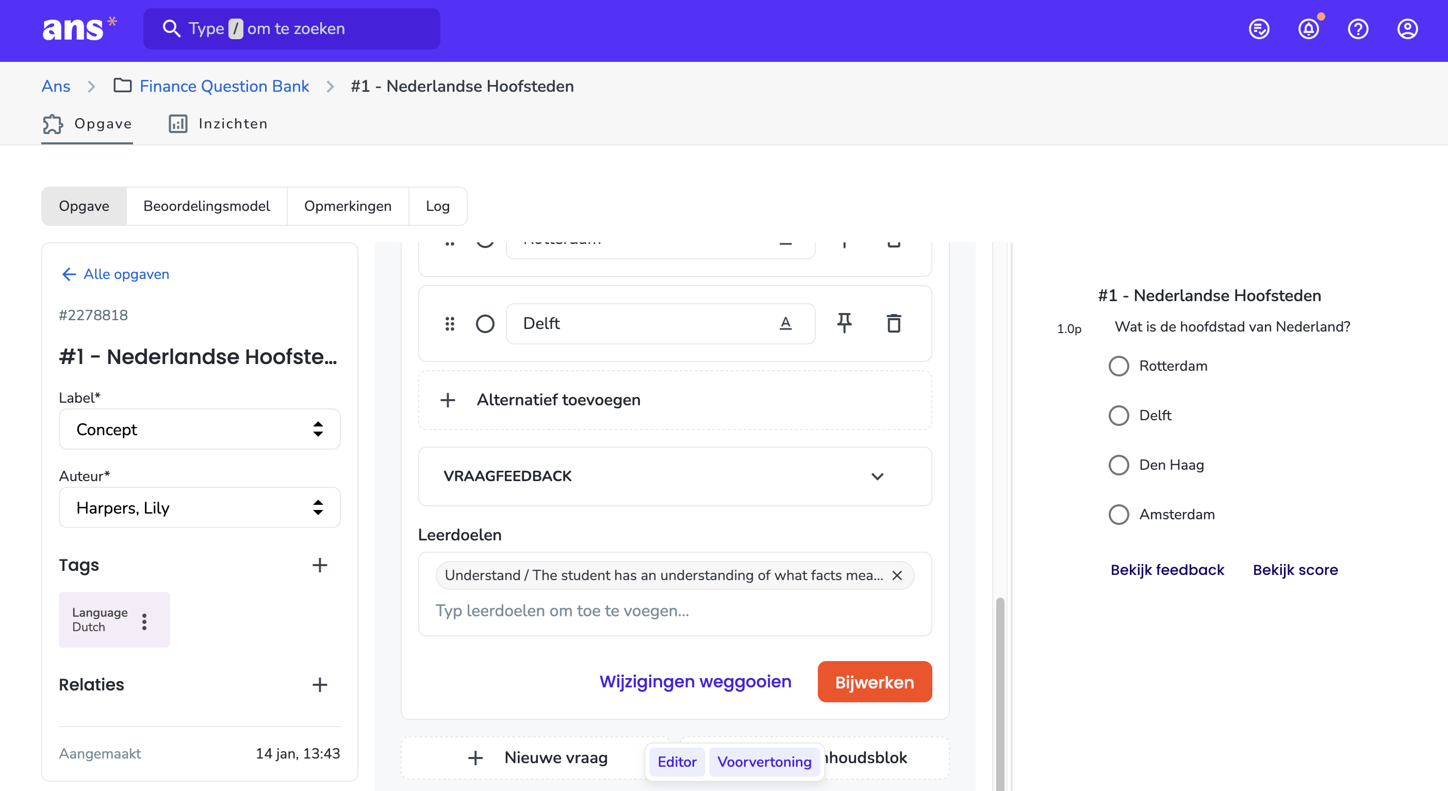Add a new tag with the plus icon
Viewport: 1448px width, 791px height.
coord(320,565)
